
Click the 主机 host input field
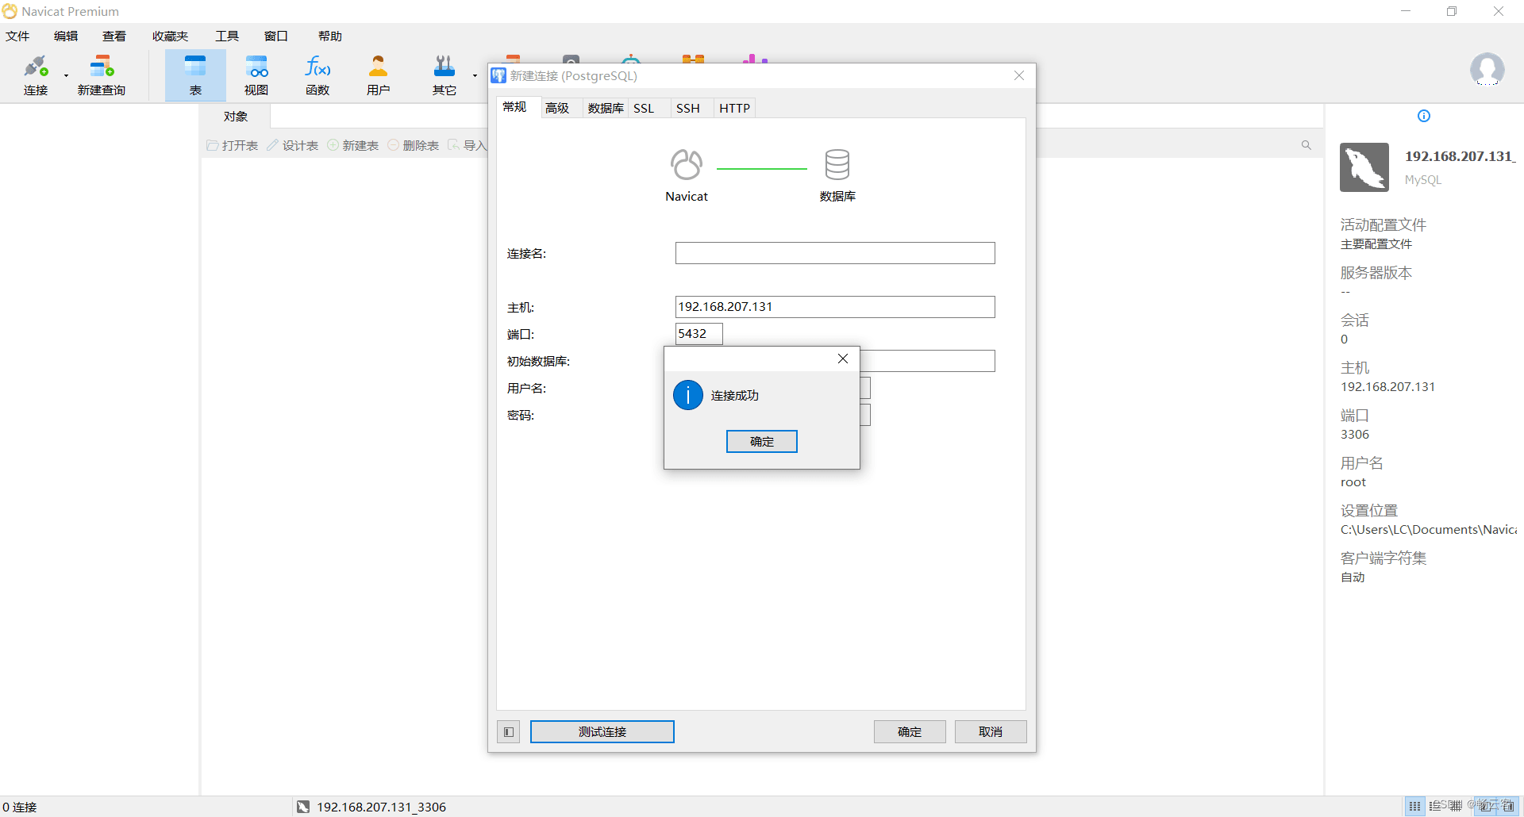coord(835,307)
